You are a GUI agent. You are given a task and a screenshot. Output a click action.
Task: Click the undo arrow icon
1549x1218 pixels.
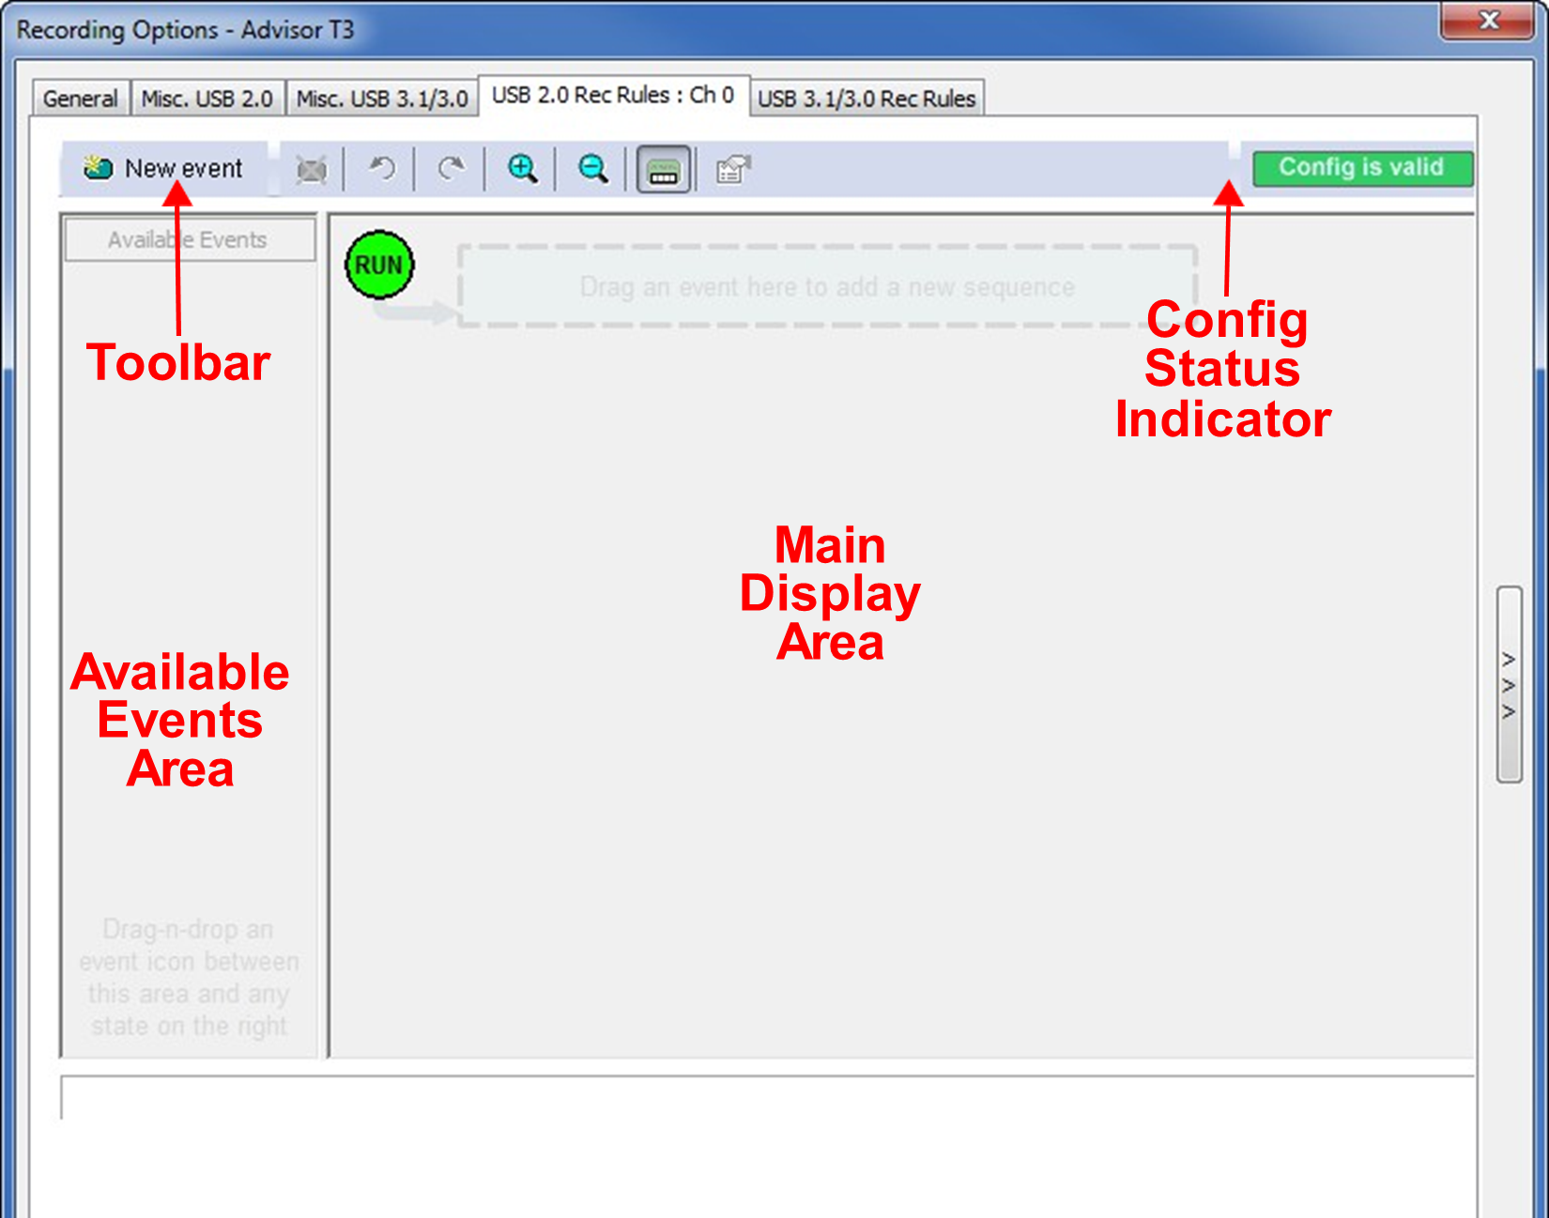(381, 169)
